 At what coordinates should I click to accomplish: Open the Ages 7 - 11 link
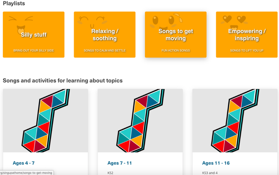tap(120, 163)
